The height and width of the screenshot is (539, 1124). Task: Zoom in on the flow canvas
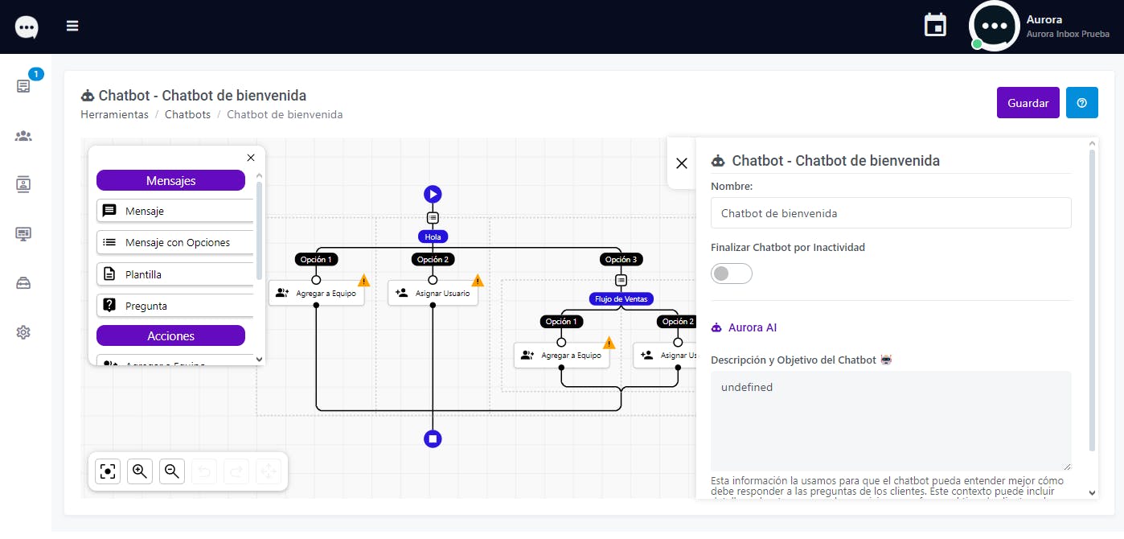click(140, 471)
